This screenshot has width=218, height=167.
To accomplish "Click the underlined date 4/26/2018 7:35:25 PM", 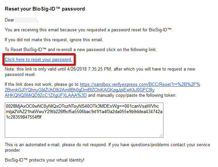I will coord(89,69).
